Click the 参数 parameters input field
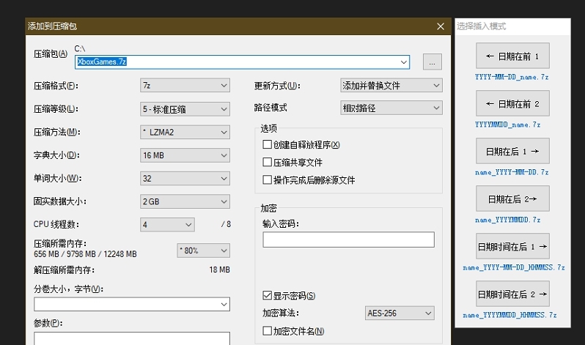The width and height of the screenshot is (585, 345). (132, 338)
